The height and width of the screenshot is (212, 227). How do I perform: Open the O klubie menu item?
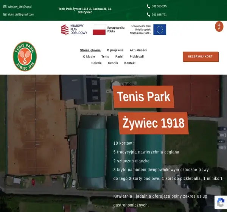(x=89, y=56)
